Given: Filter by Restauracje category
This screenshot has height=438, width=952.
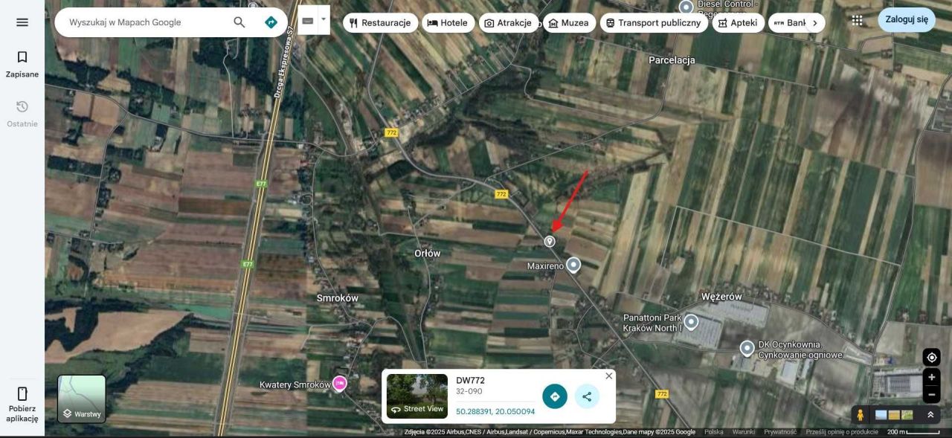Looking at the screenshot, I should [380, 23].
